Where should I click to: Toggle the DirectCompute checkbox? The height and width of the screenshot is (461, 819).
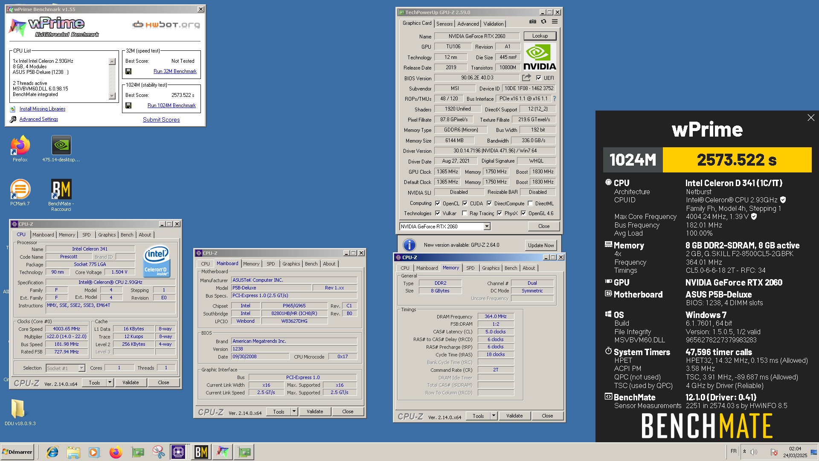[x=489, y=204]
